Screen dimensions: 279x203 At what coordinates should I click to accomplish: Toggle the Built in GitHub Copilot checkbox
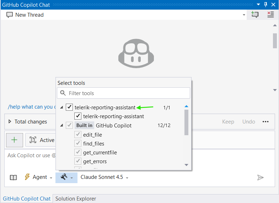point(69,125)
